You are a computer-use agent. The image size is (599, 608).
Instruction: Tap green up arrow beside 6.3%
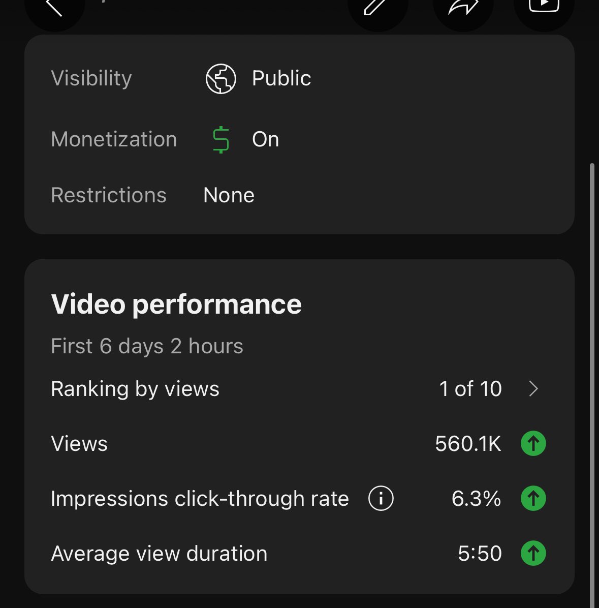point(533,498)
